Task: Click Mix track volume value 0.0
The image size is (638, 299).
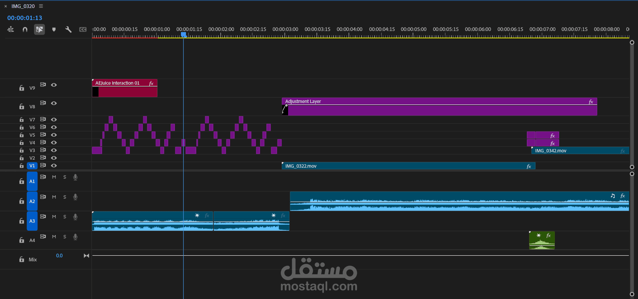Action: [59, 256]
